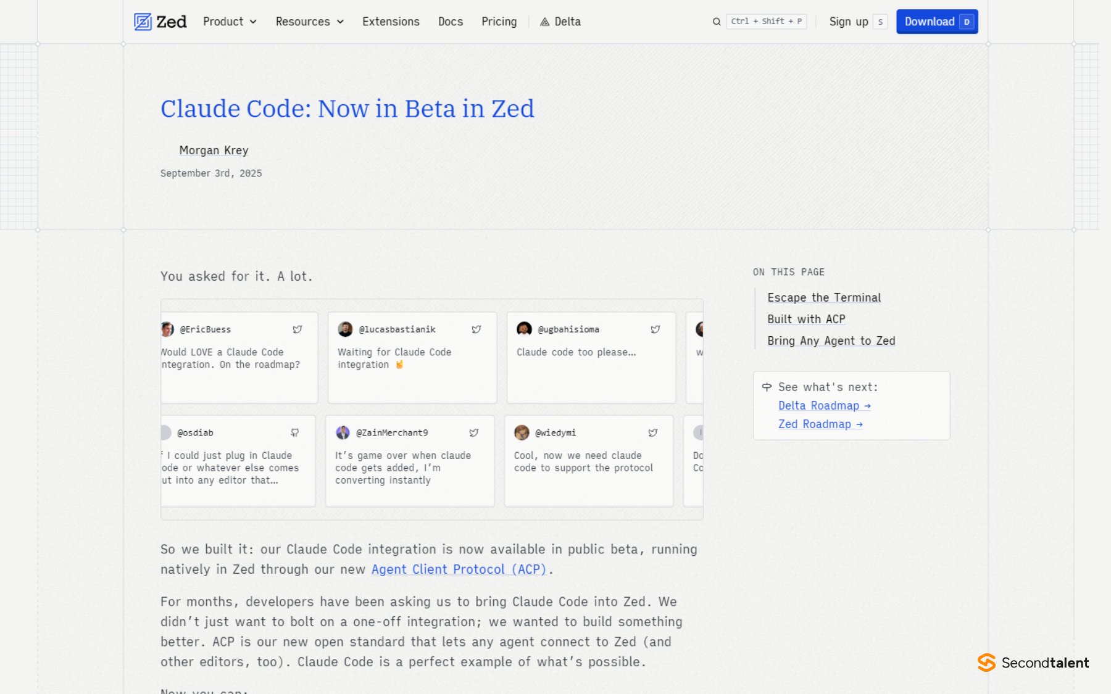Open the search magnifier icon
The height and width of the screenshot is (694, 1111).
tap(717, 22)
